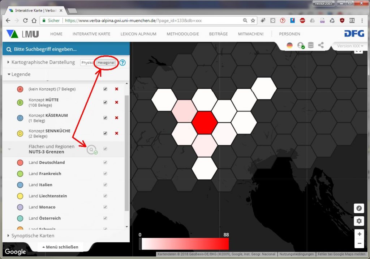Screen dimensions: 370x259
Task: Open the user account icon
Action: pyautogui.click(x=300, y=45)
